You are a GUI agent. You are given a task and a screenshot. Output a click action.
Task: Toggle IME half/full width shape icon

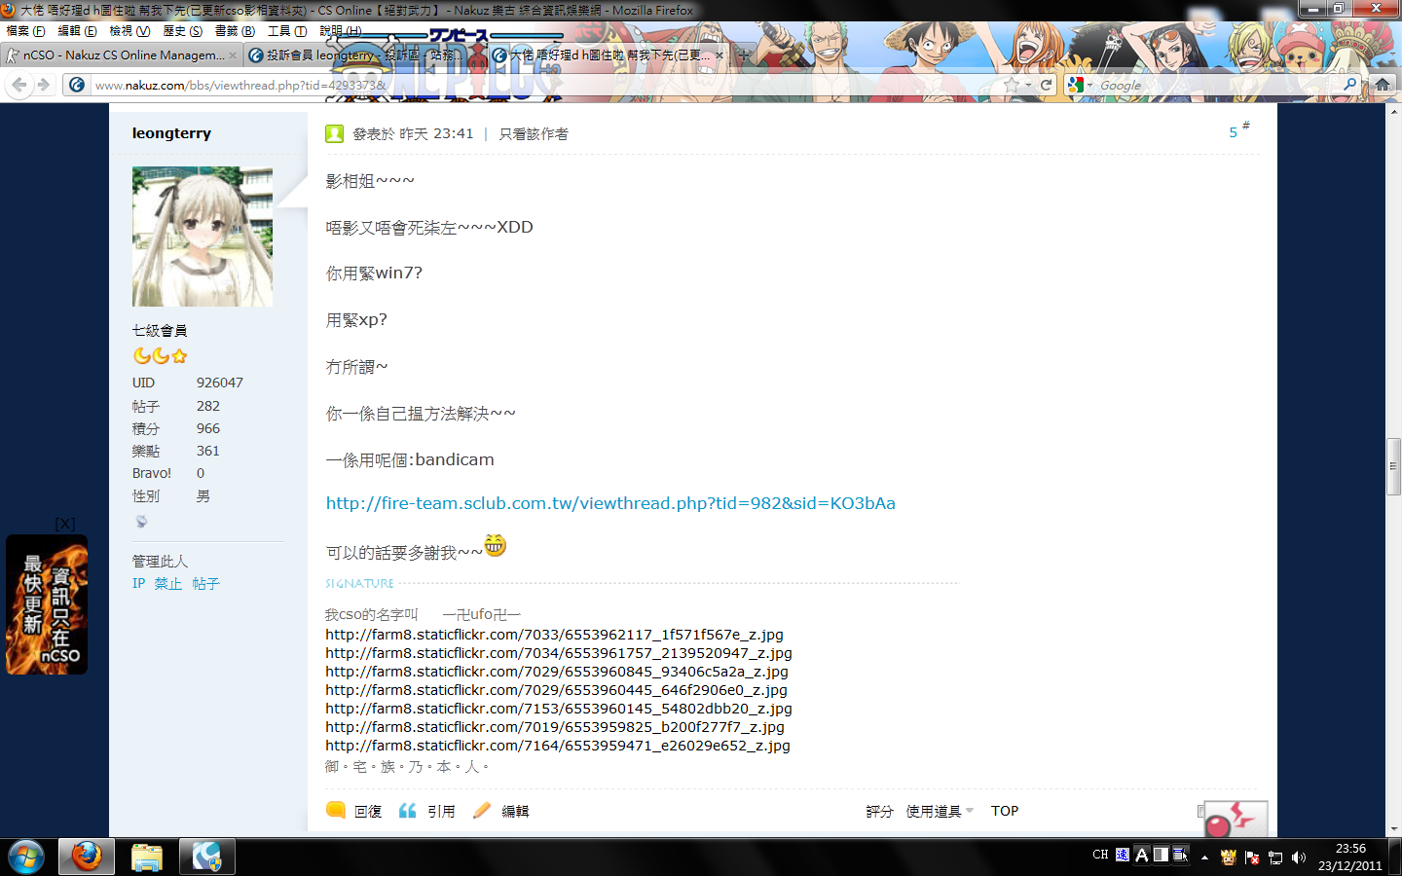1161,855
